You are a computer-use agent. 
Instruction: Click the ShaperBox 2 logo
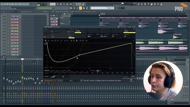pyautogui.click(x=50, y=81)
